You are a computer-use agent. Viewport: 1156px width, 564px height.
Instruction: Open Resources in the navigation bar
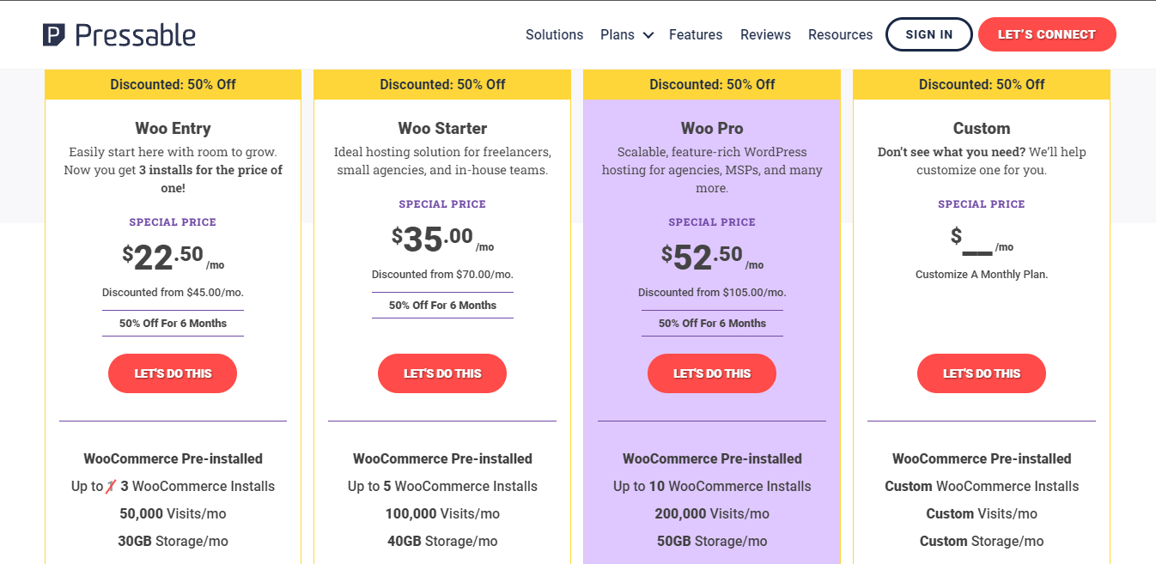(840, 34)
